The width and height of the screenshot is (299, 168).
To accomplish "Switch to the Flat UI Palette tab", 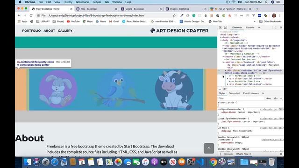I will (230, 9).
